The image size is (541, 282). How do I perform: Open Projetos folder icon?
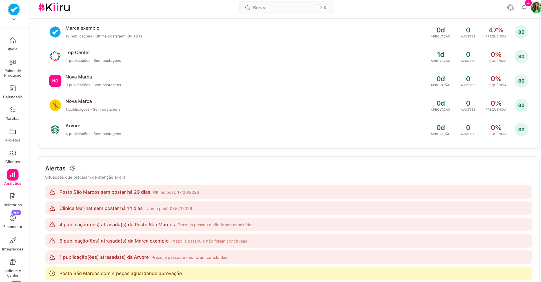[13, 132]
